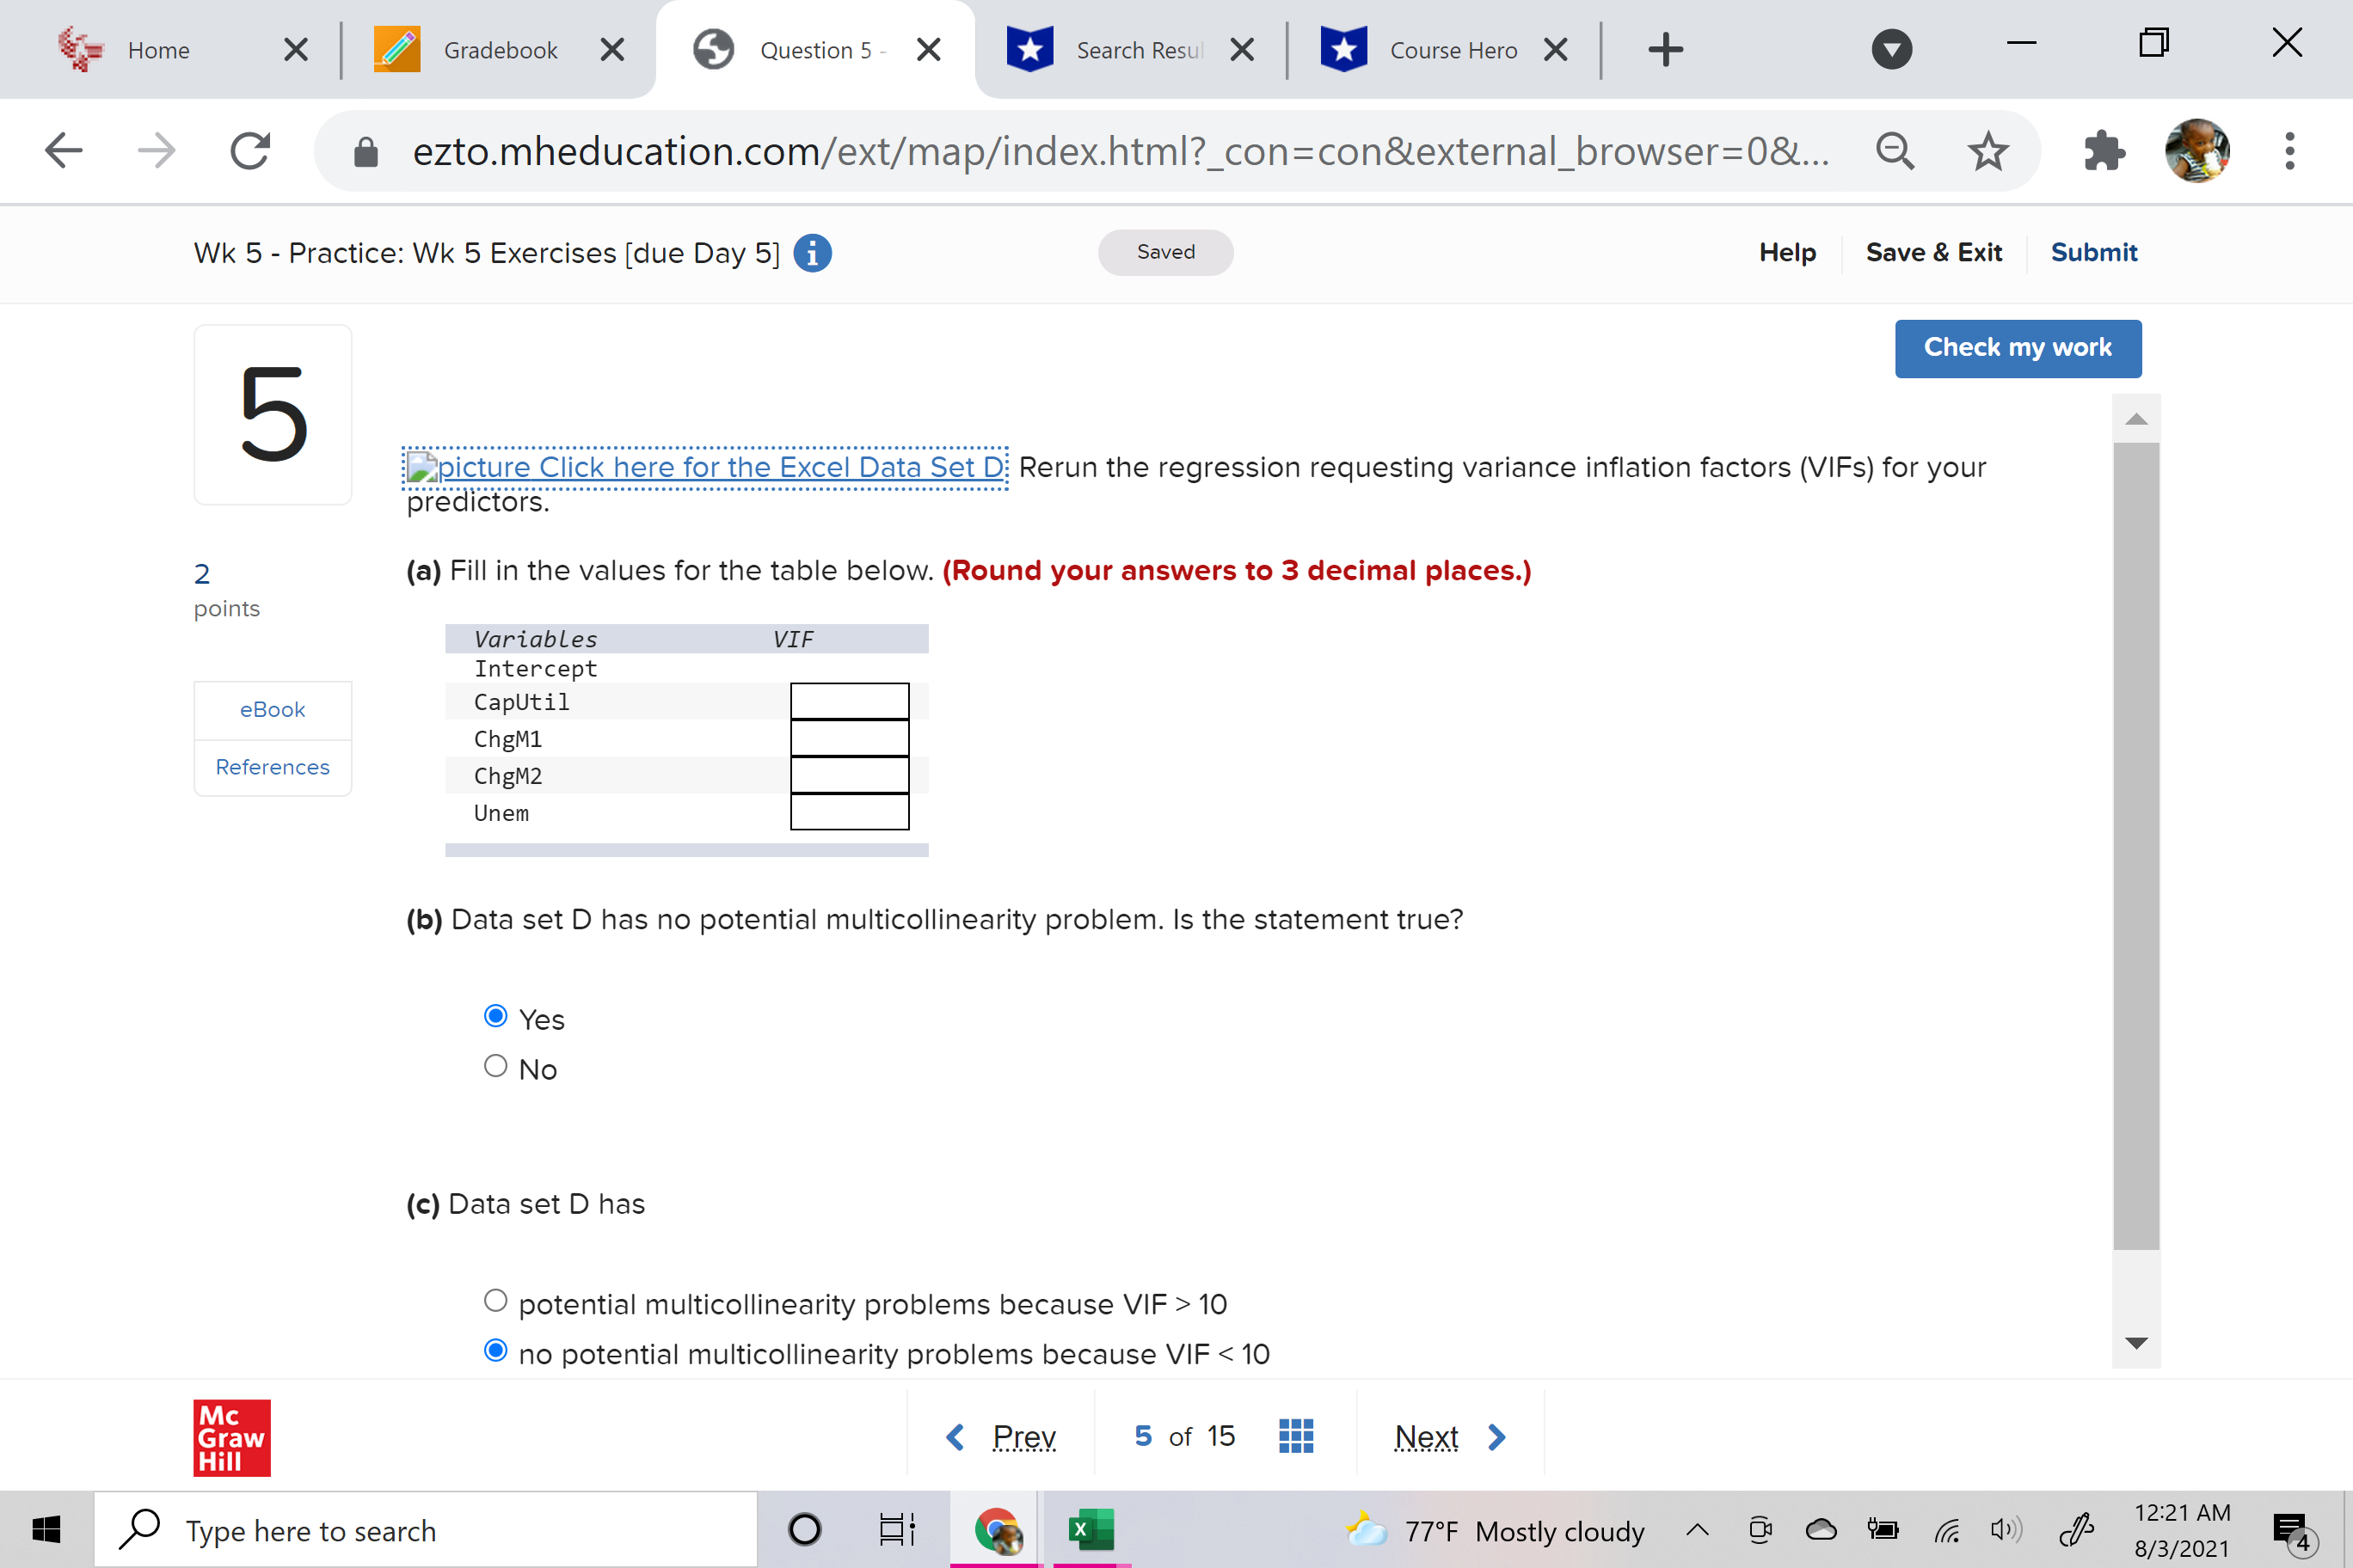Switch to the Gradebook tab
The width and height of the screenshot is (2353, 1568).
click(x=498, y=49)
